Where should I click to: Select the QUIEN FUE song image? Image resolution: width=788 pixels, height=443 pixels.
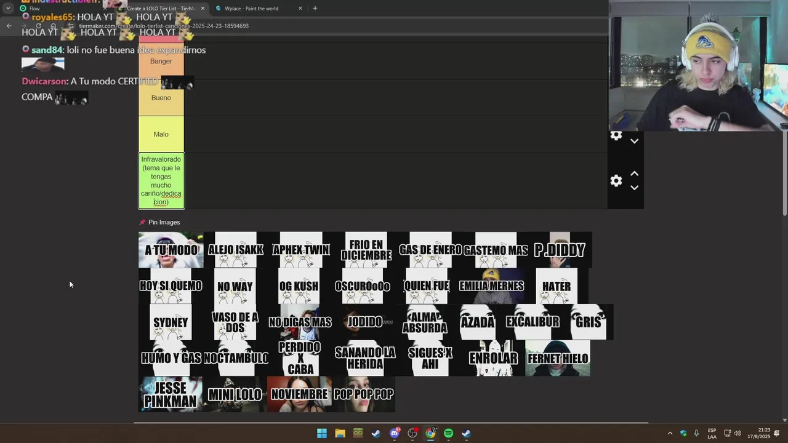click(427, 286)
